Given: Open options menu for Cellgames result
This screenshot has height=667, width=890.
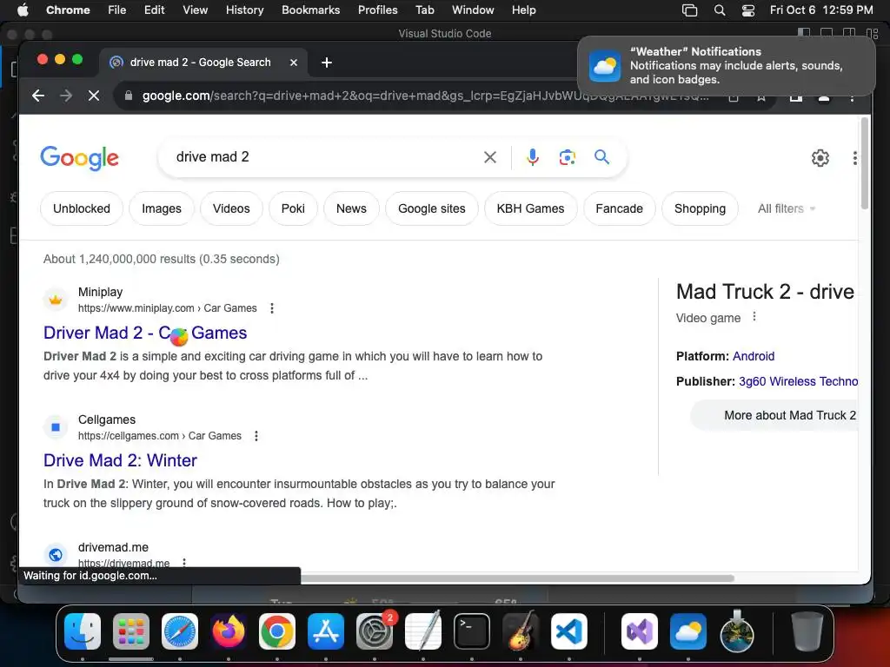Looking at the screenshot, I should point(256,436).
